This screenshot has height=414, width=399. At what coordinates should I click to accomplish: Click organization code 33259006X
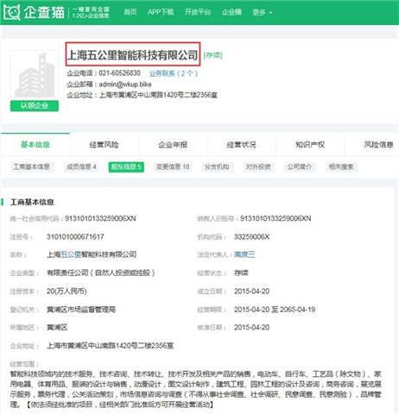251,237
